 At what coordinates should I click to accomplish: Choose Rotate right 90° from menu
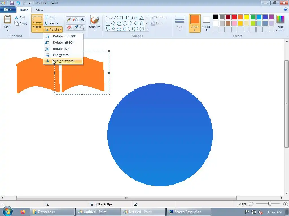tap(63, 36)
